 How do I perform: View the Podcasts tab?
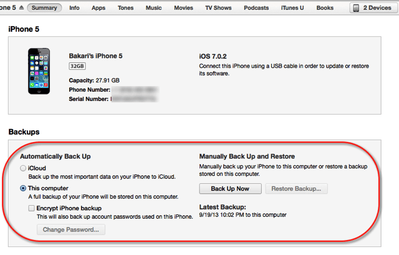[x=256, y=8]
